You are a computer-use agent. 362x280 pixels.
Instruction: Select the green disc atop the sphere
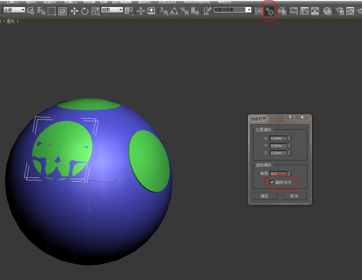[89, 104]
